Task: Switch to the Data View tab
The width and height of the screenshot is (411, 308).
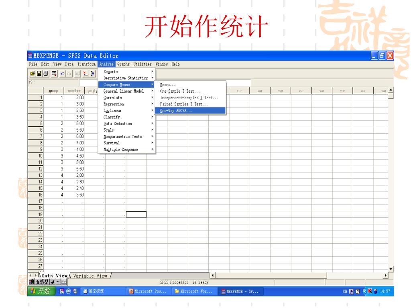Action: click(54, 276)
